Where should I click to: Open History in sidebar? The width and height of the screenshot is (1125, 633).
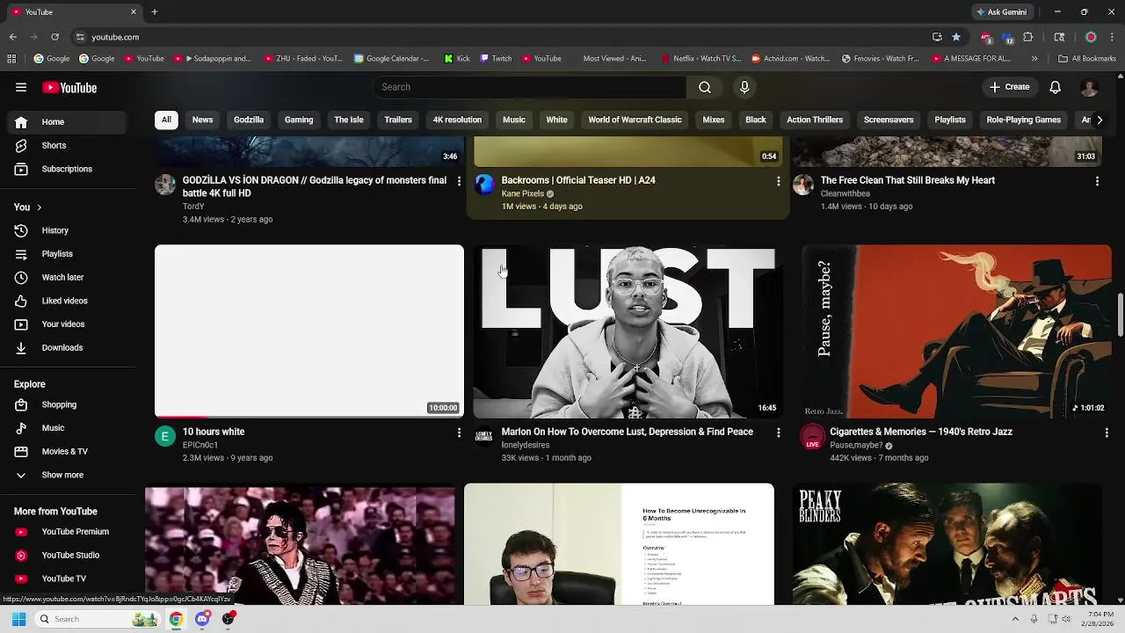67,230
